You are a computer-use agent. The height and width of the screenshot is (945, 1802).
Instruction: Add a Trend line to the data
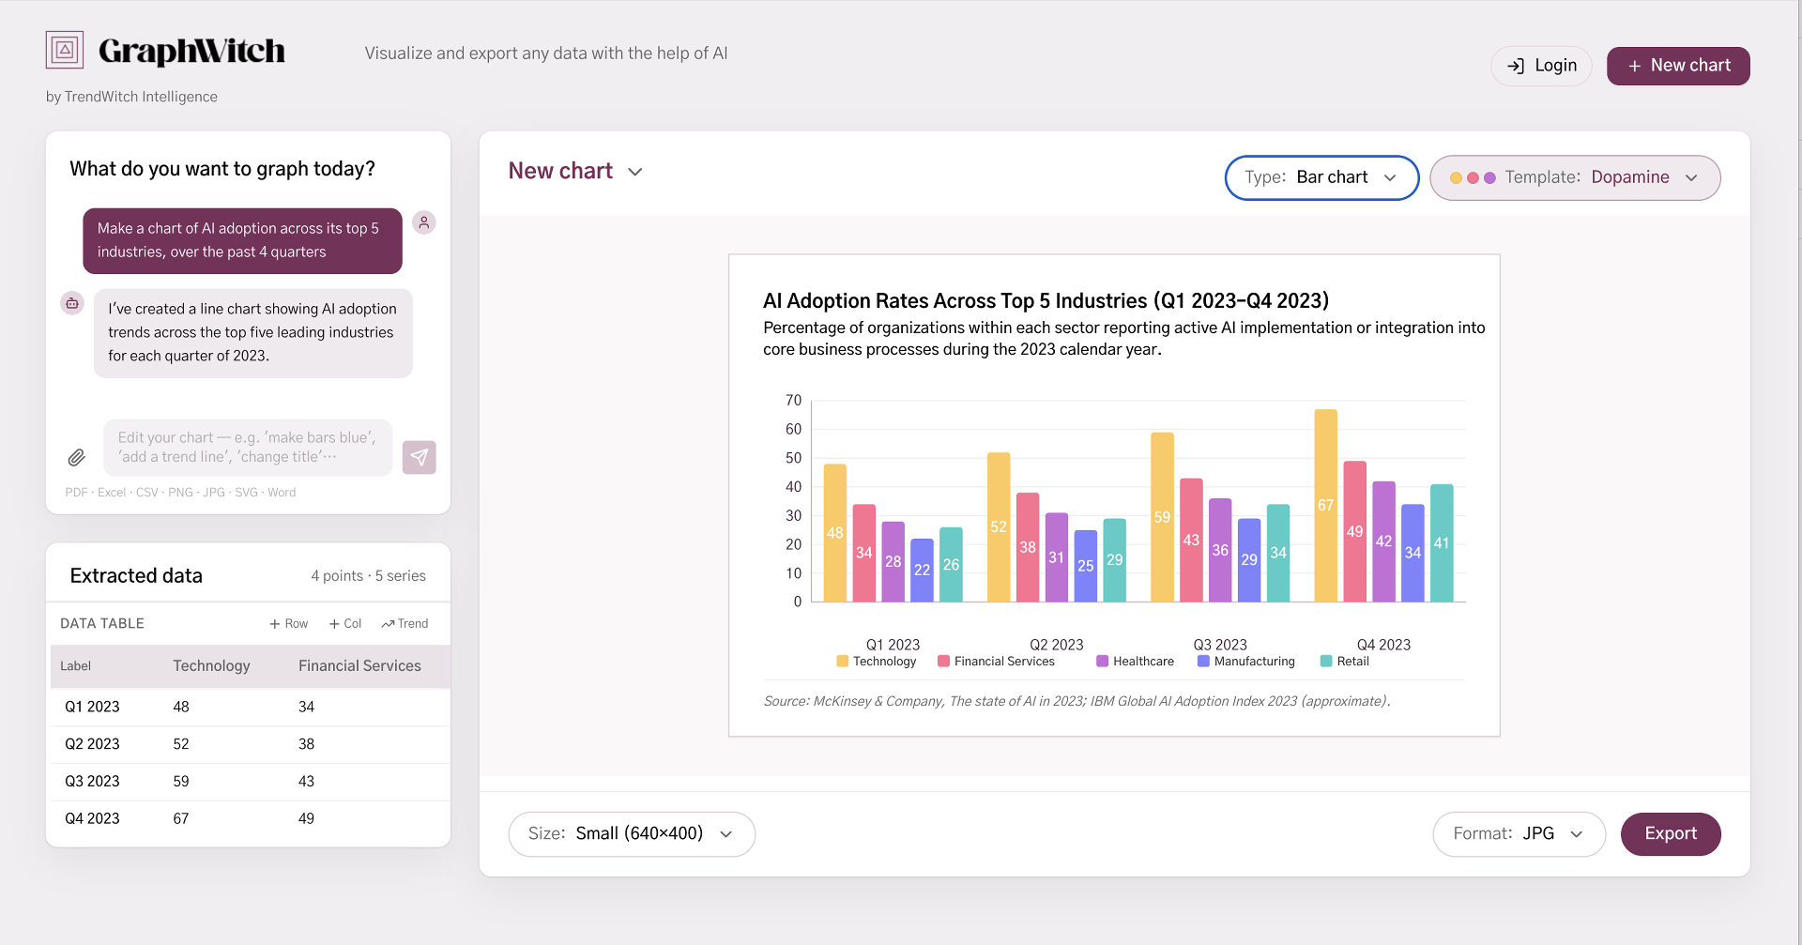tap(405, 623)
